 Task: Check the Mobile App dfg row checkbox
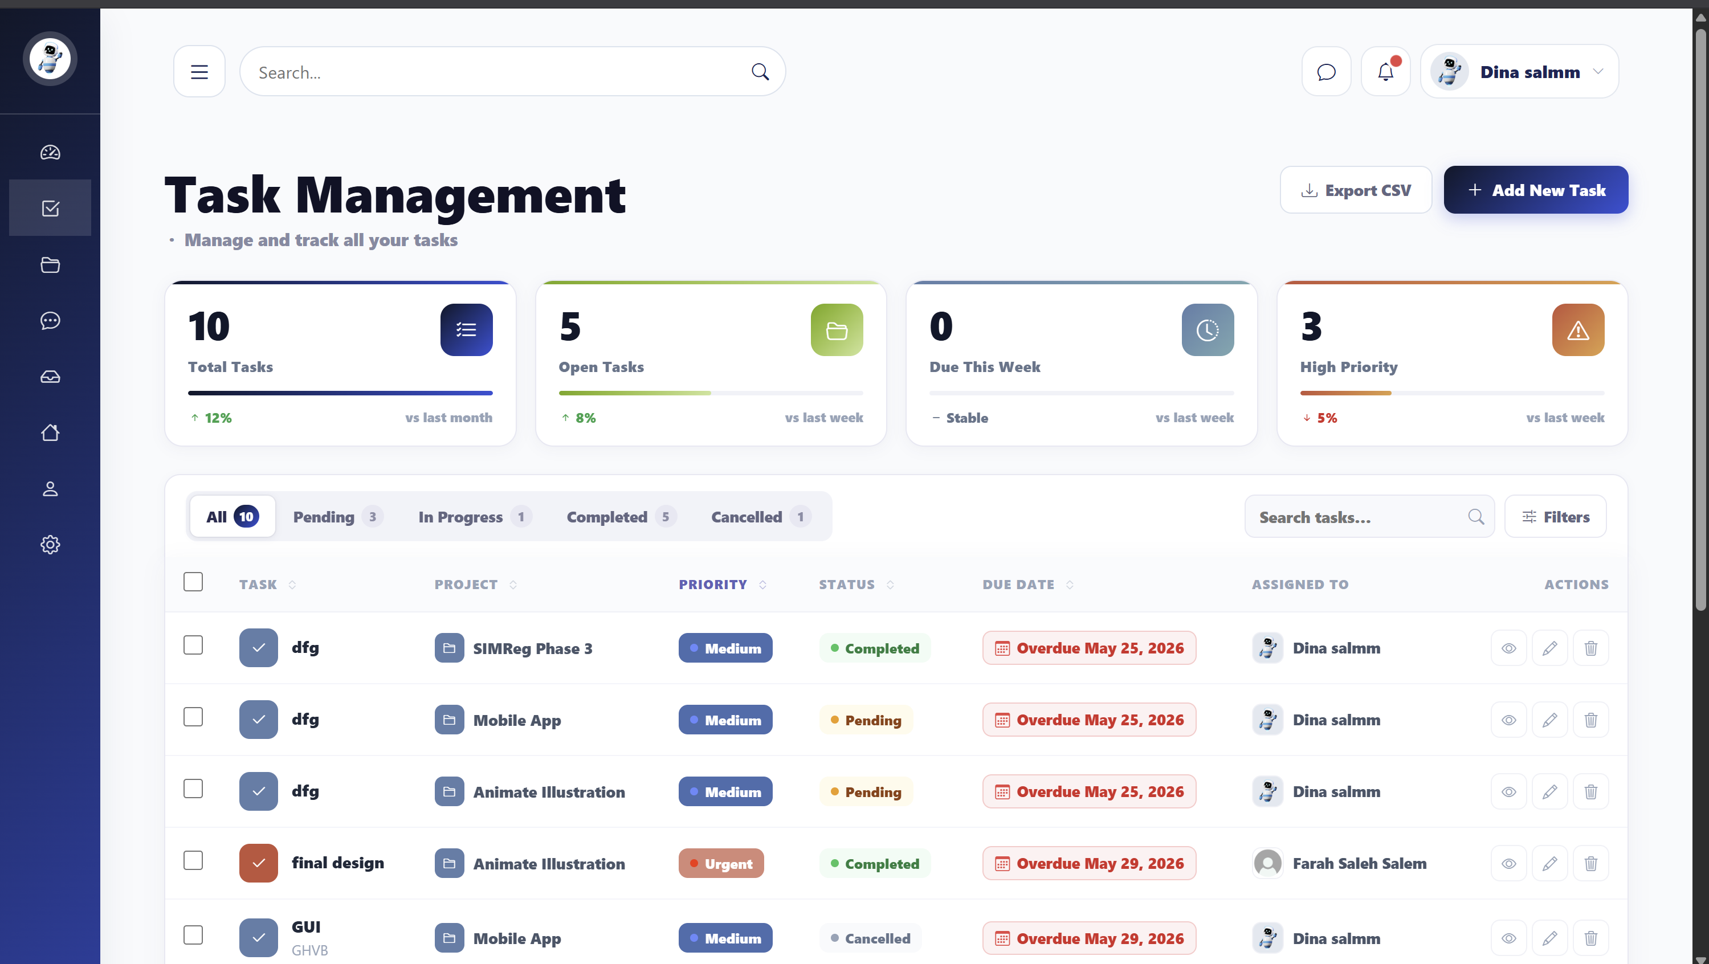click(193, 717)
